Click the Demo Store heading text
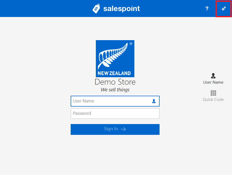The height and width of the screenshot is (175, 232). [x=115, y=82]
